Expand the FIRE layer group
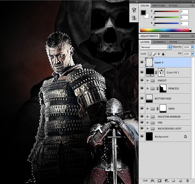The width and height of the screenshot is (195, 184). coord(148,123)
